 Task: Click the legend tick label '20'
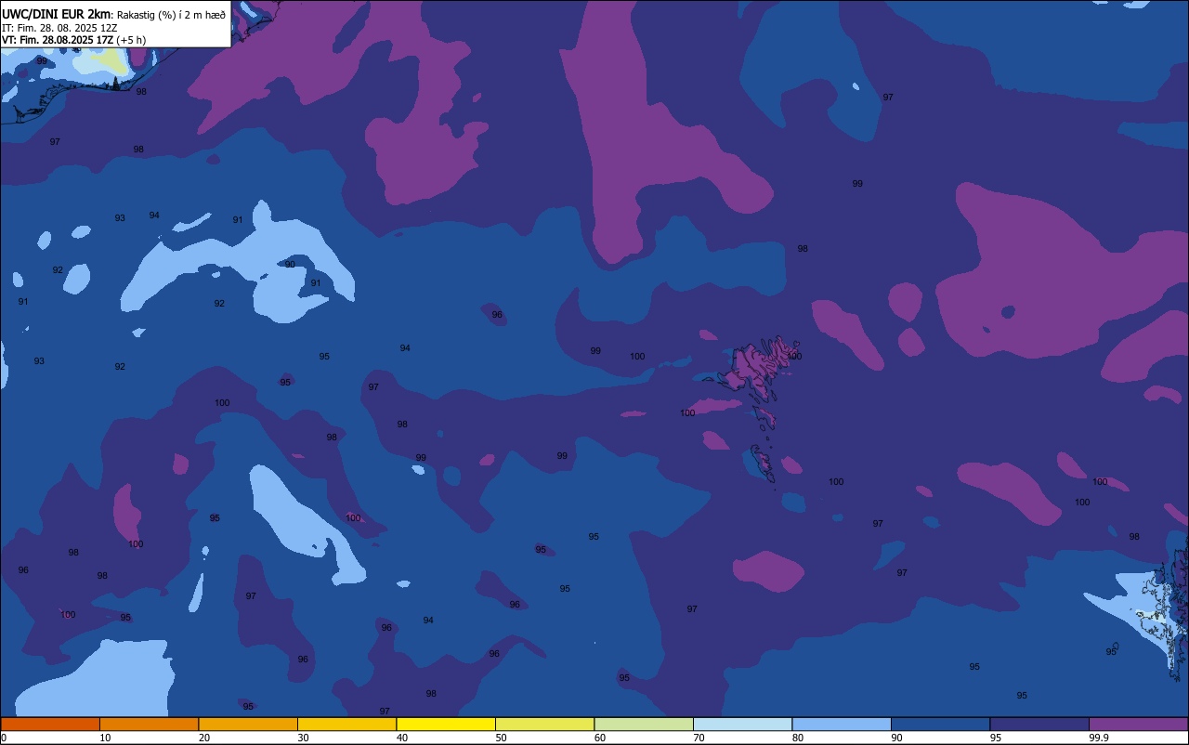pos(204,738)
